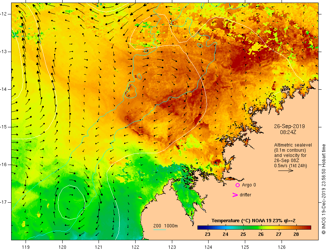Click the longitude axis label 122
This screenshot has width=326, height=251.
[x=135, y=247]
